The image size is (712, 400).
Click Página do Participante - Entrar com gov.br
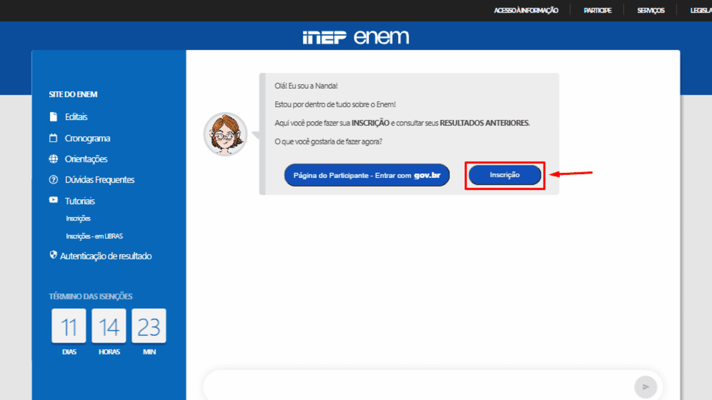point(367,175)
